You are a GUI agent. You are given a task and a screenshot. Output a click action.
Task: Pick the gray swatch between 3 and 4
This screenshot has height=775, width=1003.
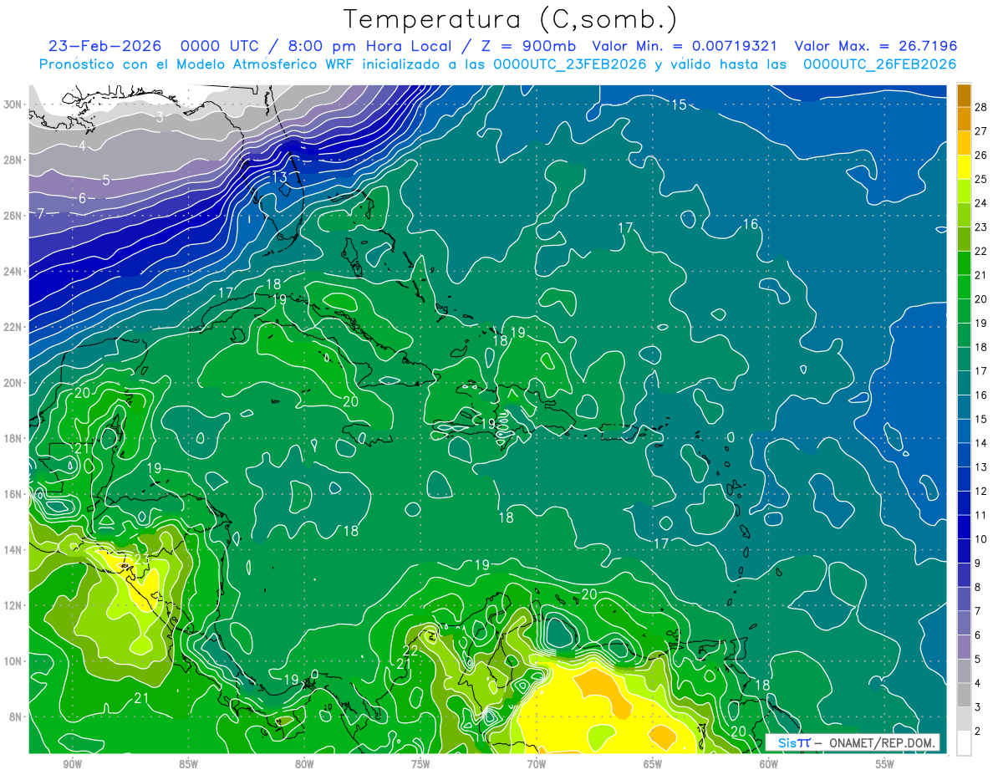tap(964, 695)
